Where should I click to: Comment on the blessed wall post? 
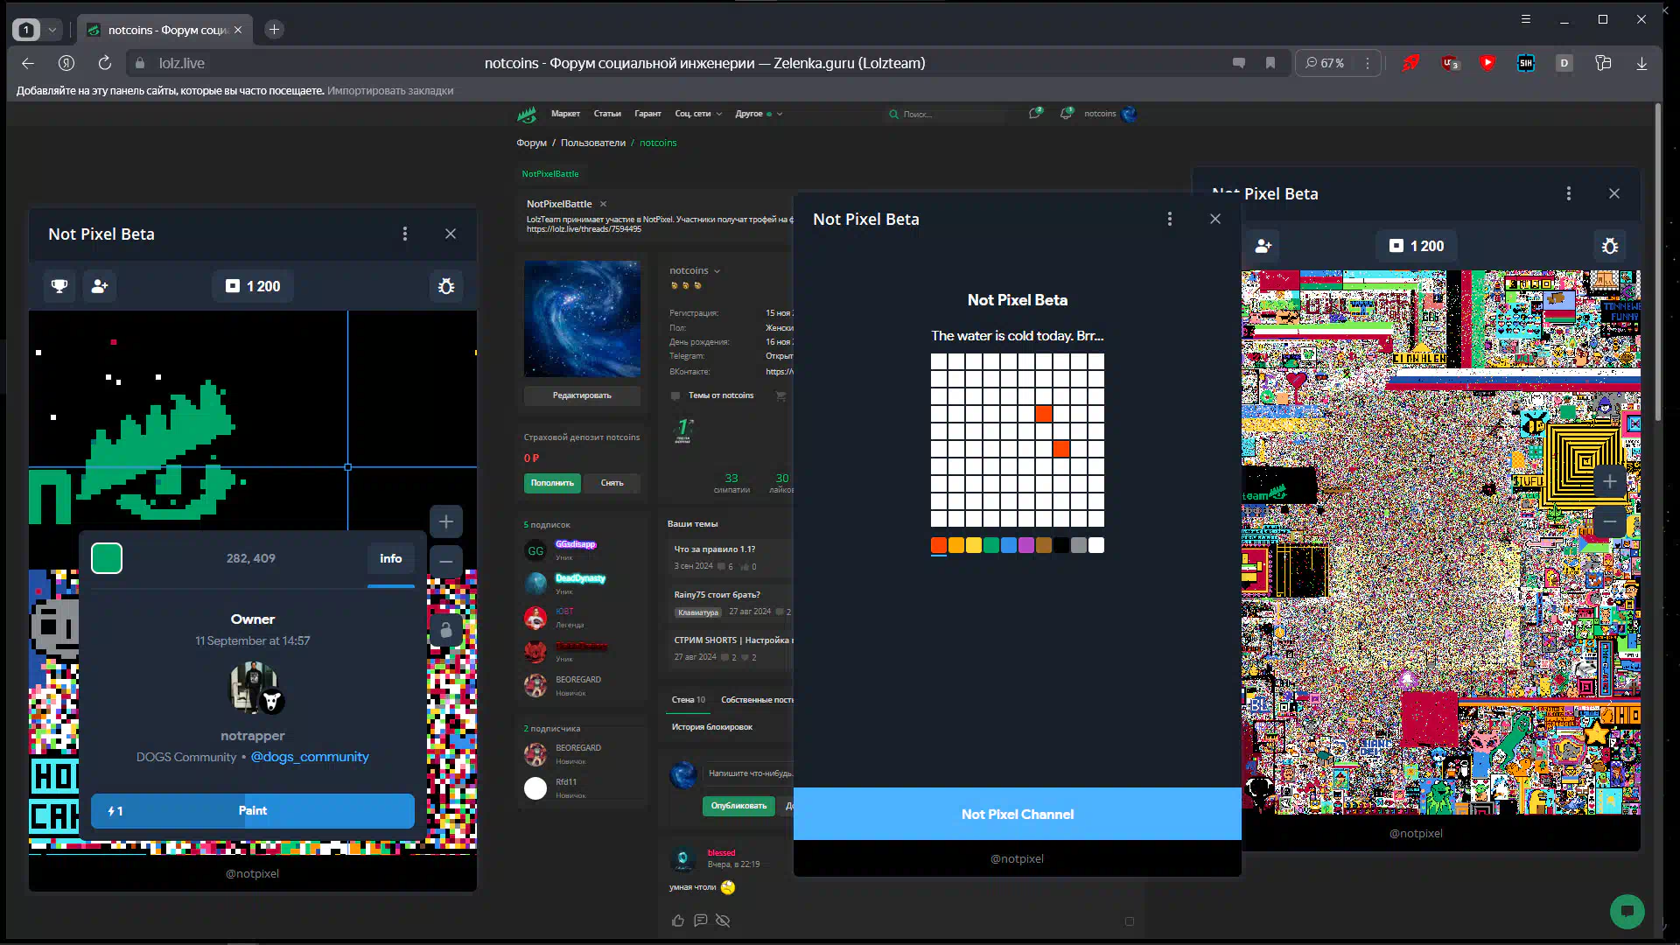[x=700, y=920]
